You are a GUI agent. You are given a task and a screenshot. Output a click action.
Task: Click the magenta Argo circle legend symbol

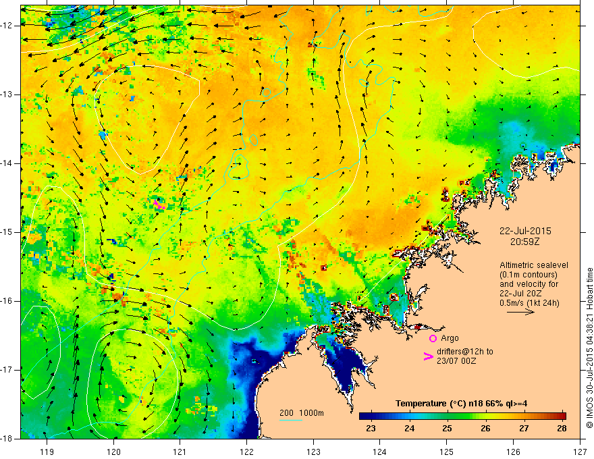coord(433,338)
